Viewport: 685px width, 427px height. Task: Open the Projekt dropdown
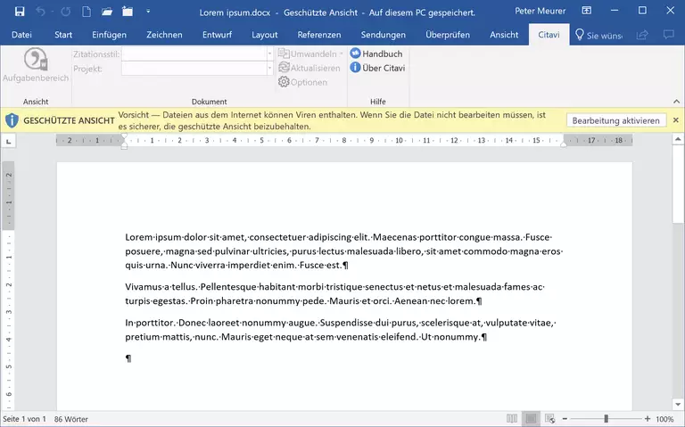point(269,68)
